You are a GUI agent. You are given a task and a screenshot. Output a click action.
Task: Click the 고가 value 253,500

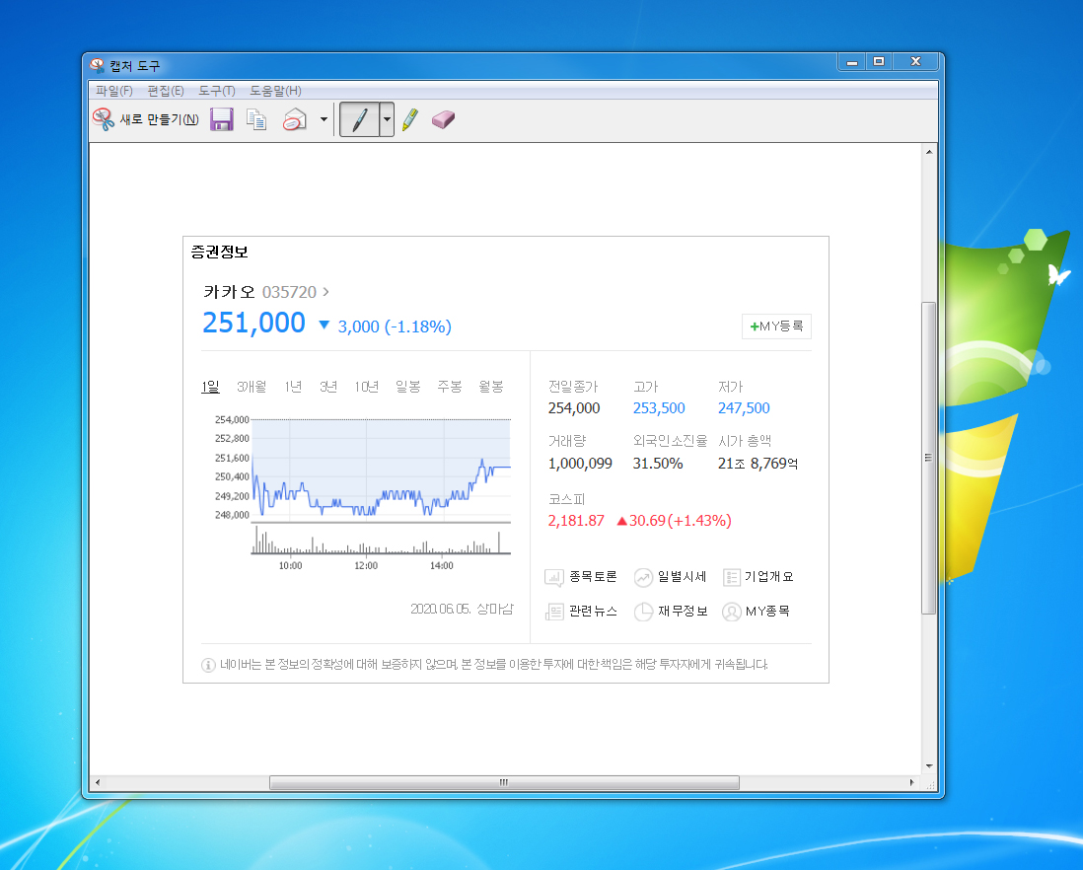coord(659,408)
